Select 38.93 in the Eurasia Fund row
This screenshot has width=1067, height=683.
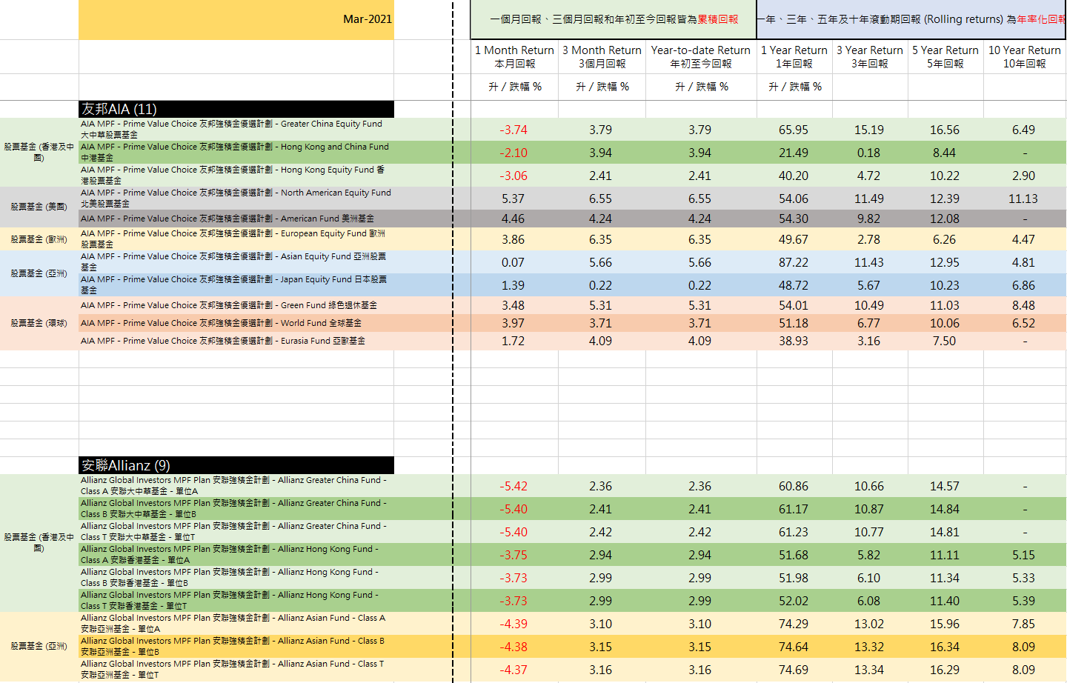point(794,341)
